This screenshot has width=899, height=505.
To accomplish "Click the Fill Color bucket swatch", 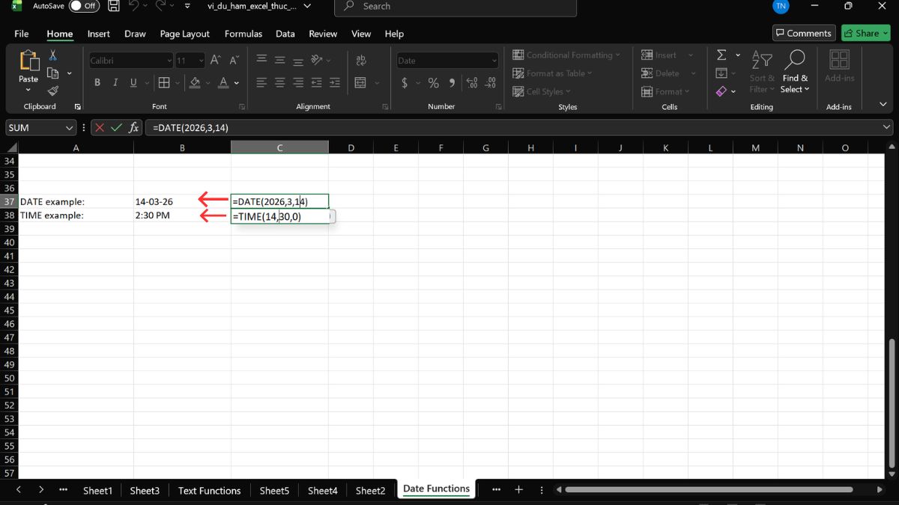I will [195, 83].
